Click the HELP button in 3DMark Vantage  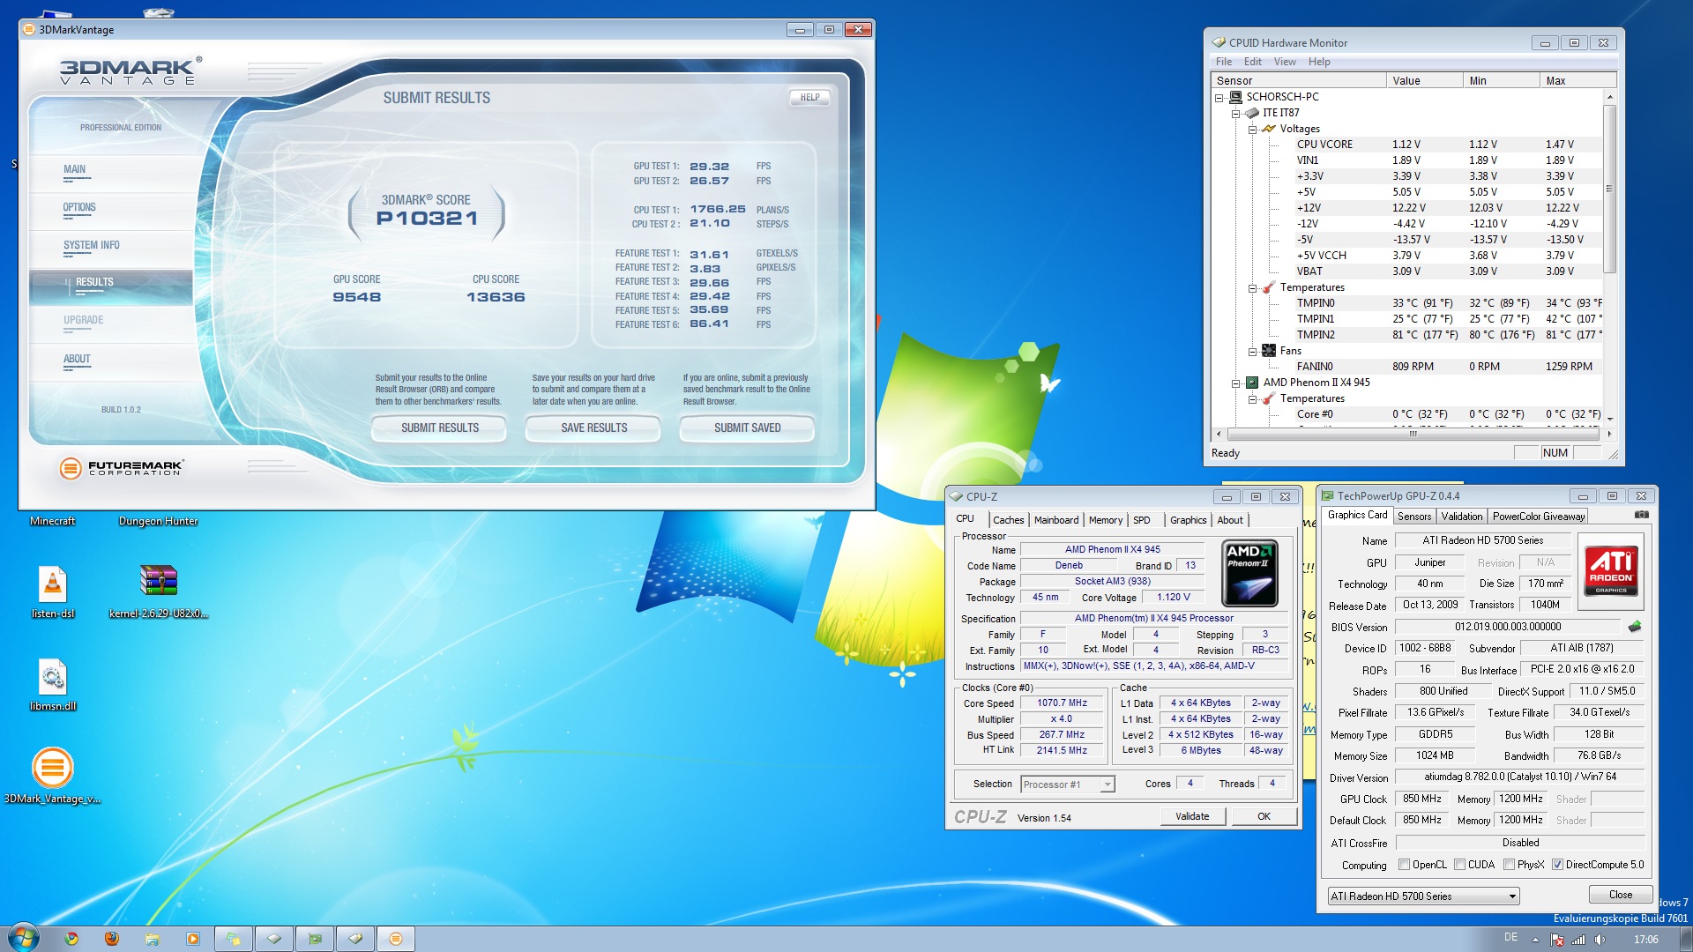[810, 98]
